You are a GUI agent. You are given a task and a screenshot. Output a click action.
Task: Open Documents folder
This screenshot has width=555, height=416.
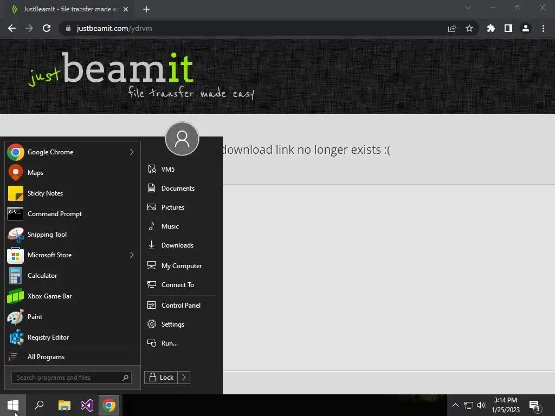point(180,188)
